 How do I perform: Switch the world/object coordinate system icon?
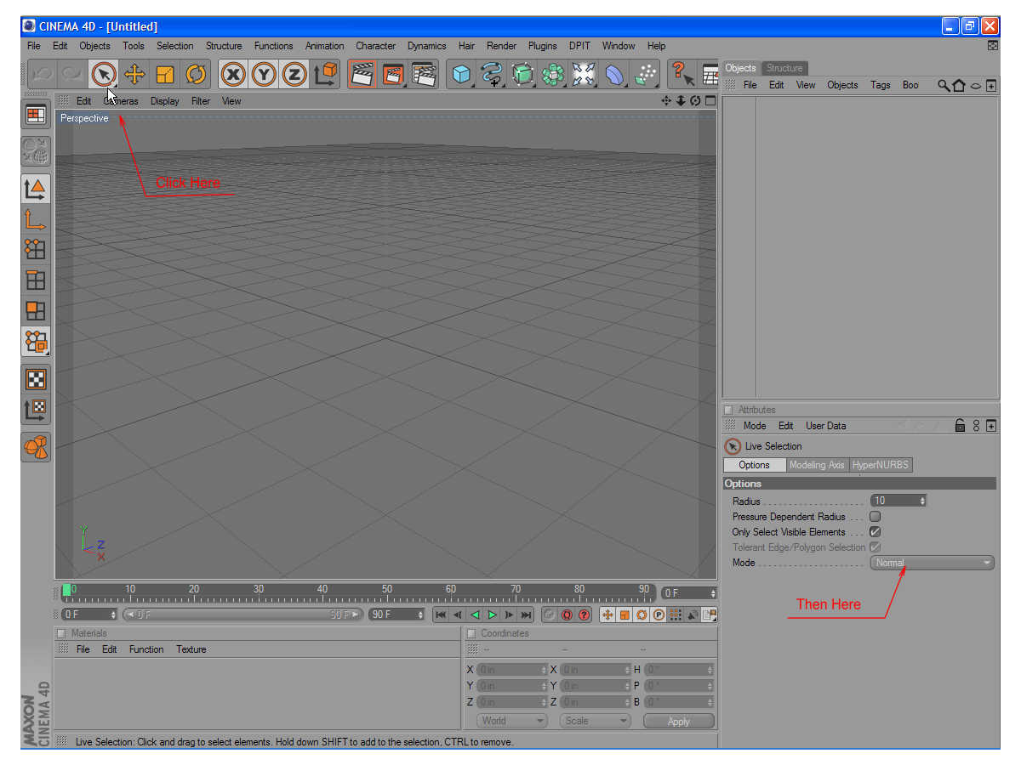[325, 75]
